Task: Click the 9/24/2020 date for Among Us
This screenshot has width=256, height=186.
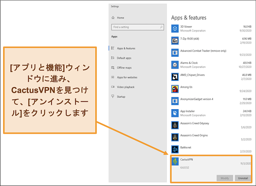Action: point(245,91)
